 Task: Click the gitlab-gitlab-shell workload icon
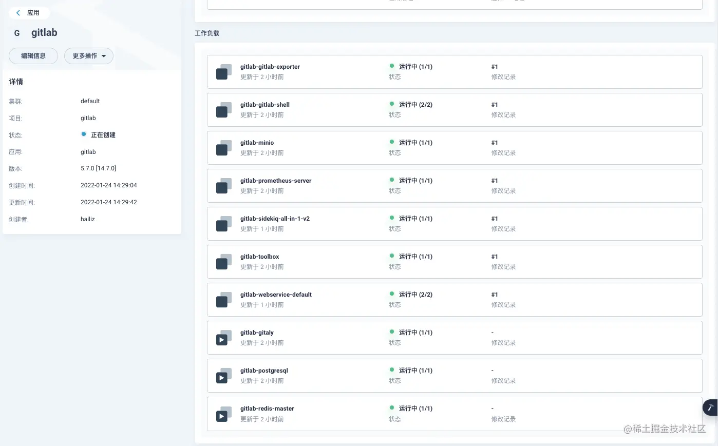(223, 110)
